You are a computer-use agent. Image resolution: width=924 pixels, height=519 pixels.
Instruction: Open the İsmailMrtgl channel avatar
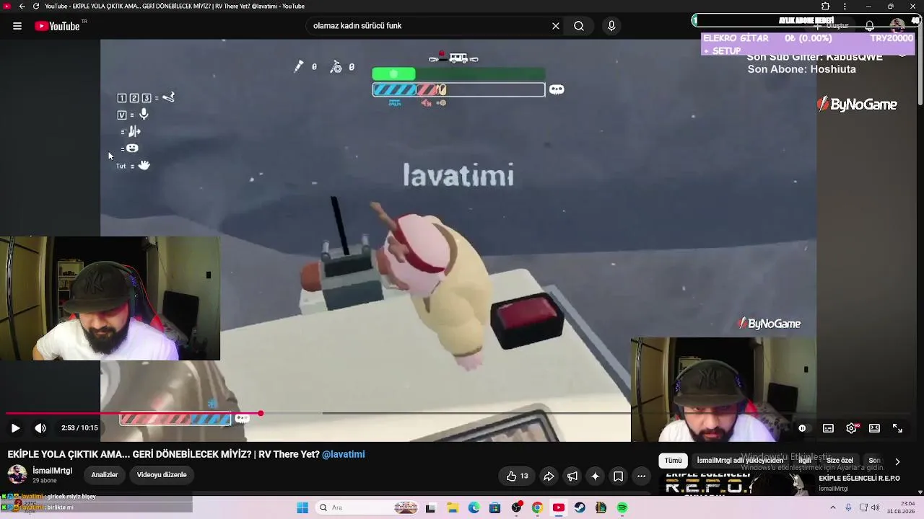[x=17, y=474]
